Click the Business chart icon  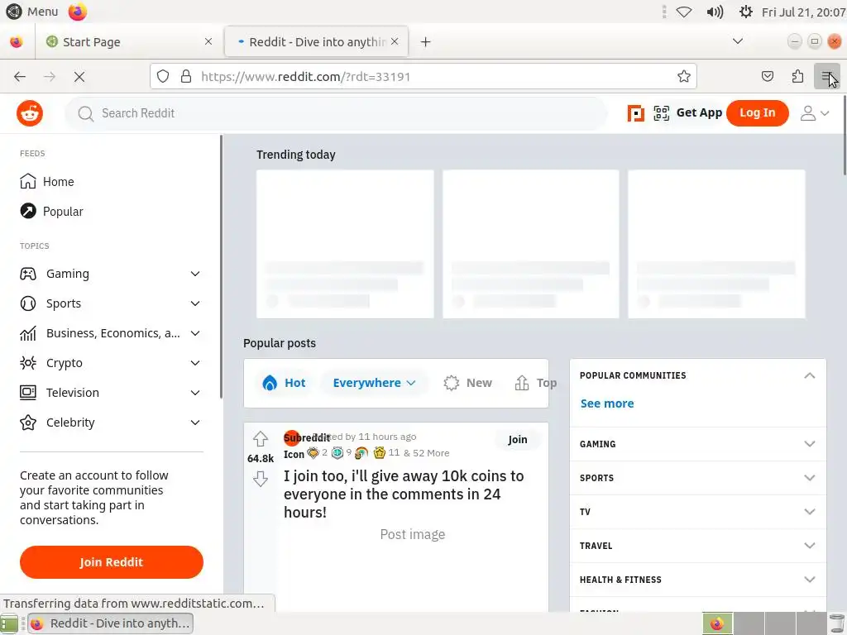point(28,334)
